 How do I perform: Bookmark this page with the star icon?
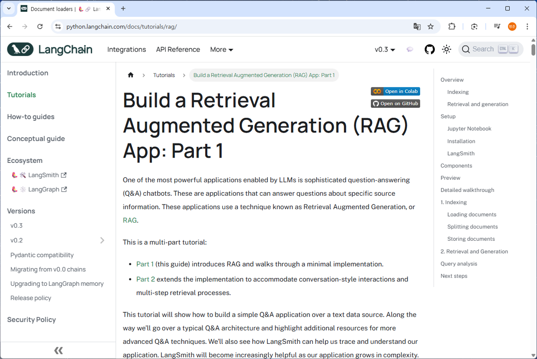point(431,26)
